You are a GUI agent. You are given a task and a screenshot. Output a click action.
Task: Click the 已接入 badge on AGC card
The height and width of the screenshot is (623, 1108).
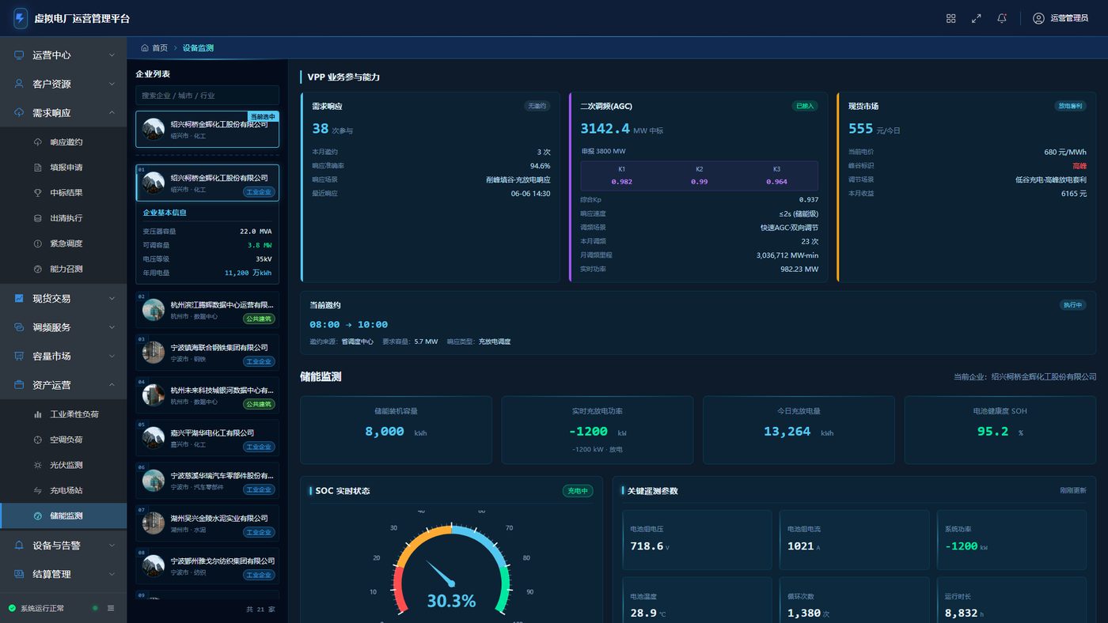(x=805, y=106)
